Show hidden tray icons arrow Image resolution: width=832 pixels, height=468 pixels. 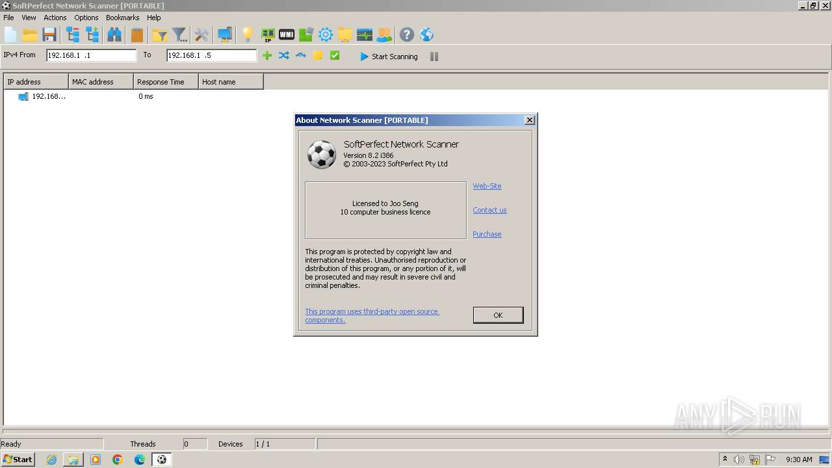point(725,460)
